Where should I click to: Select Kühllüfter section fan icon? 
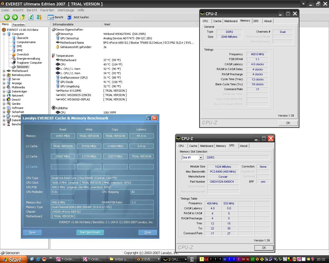tap(53, 108)
